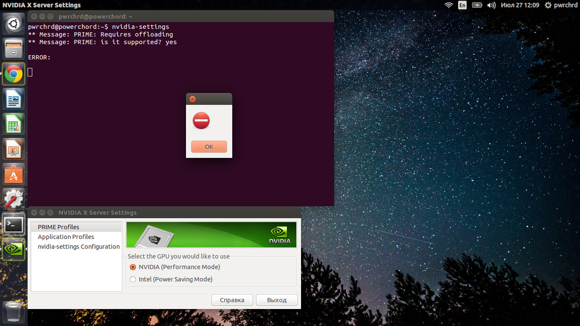Click the Справка button
Viewport: 580px width, 326px height.
(x=232, y=300)
